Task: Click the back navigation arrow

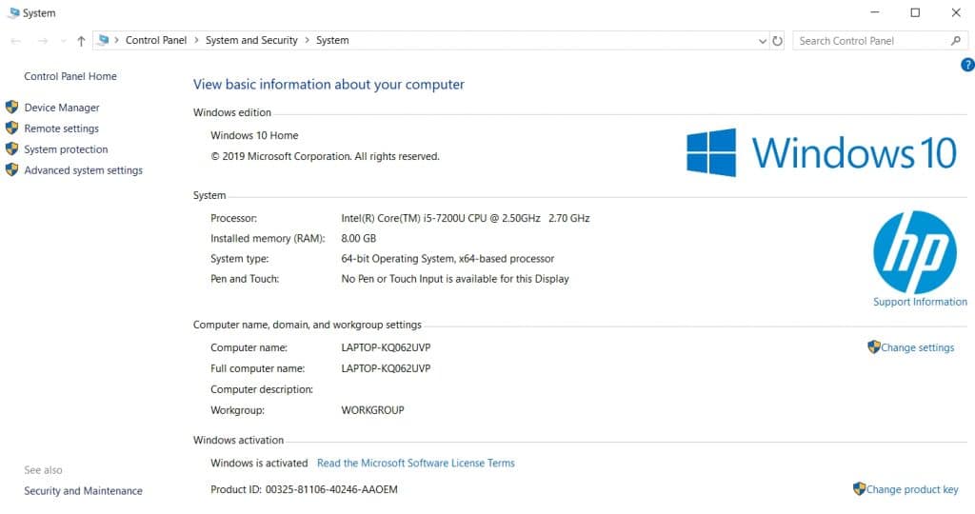Action: tap(15, 41)
